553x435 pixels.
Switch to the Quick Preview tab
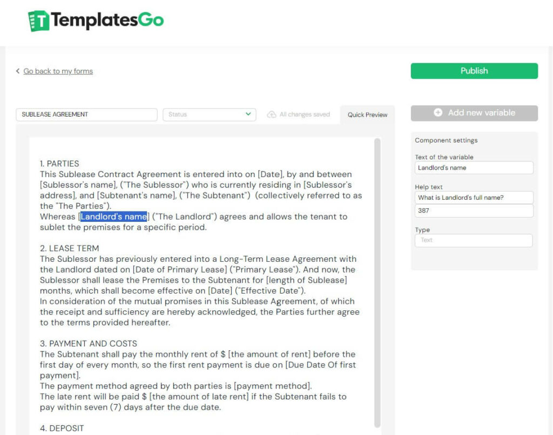tap(367, 114)
